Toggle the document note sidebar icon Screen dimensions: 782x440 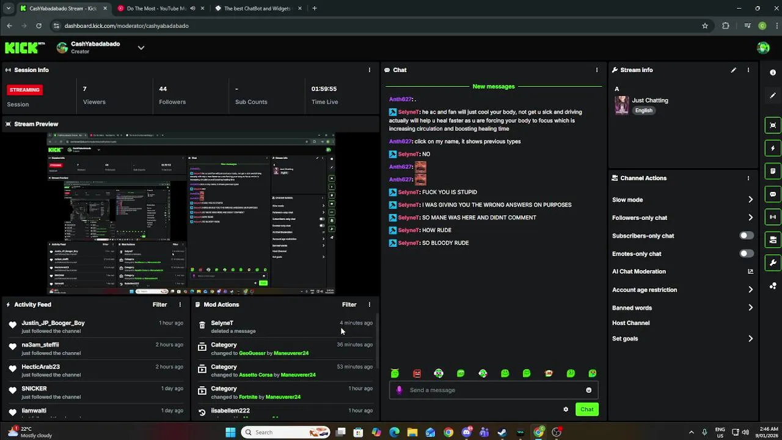pos(773,171)
